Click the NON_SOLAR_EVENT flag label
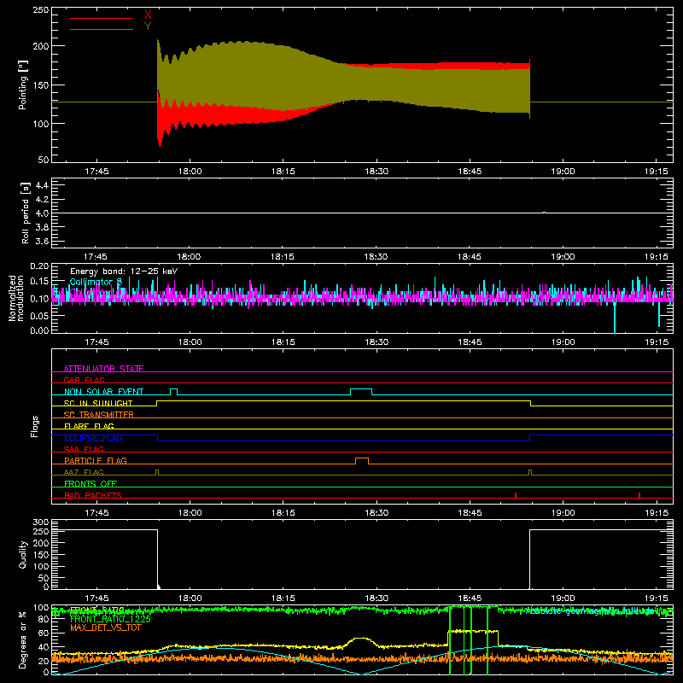This screenshot has width=683, height=683. coord(103,392)
